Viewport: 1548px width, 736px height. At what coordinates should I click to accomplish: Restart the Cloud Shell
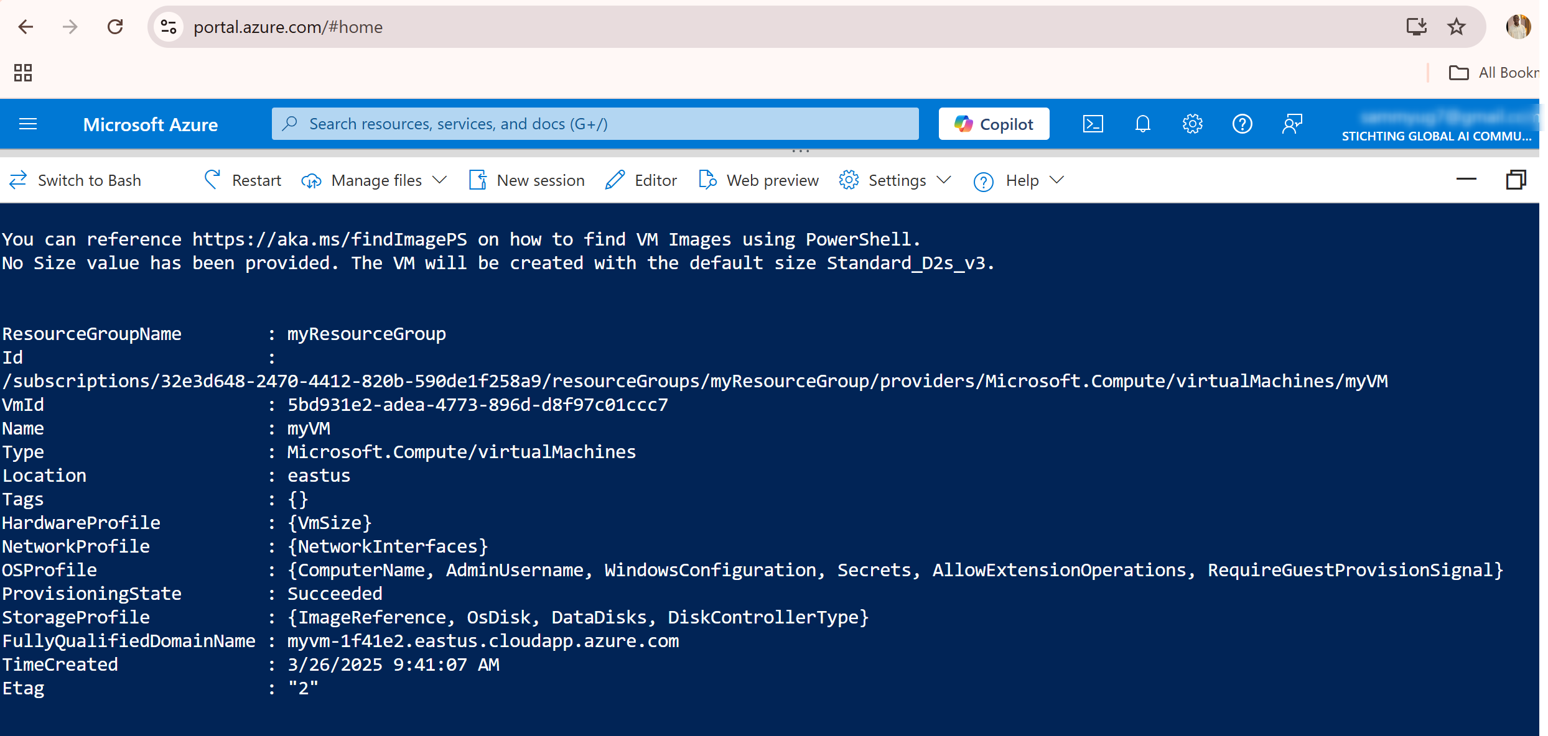[243, 180]
